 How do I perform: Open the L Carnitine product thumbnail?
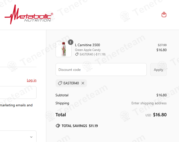coord(64,49)
